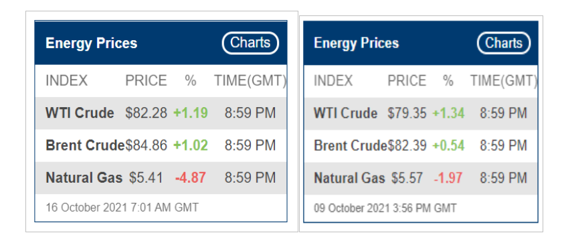Viewport: 562px width, 245px height.
Task: Select WTI Crude priced at $79.35
Action: pyautogui.click(x=421, y=113)
